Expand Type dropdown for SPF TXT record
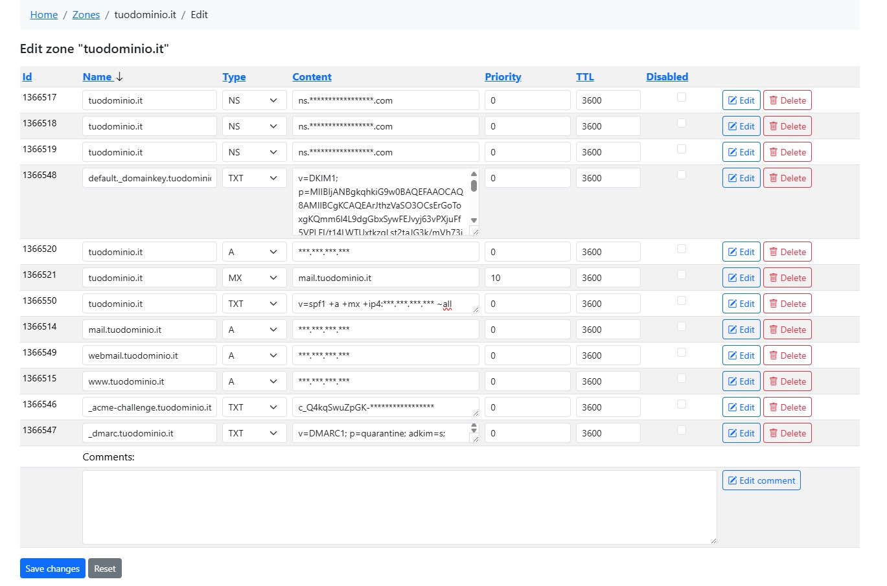This screenshot has height=586, width=887. tap(254, 304)
